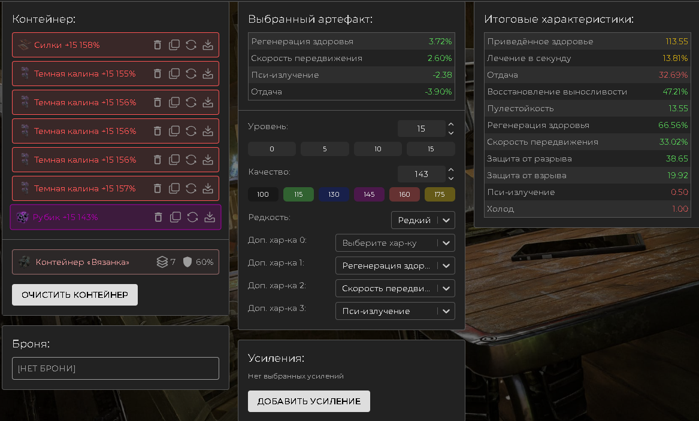Select the red 160 quality preset
The height and width of the screenshot is (421, 699).
click(x=404, y=194)
